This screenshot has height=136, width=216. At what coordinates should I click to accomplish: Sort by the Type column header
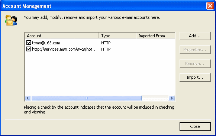pyautogui.click(x=117, y=36)
